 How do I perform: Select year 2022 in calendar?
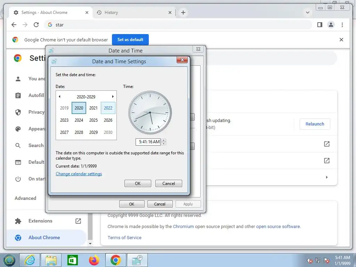click(108, 108)
